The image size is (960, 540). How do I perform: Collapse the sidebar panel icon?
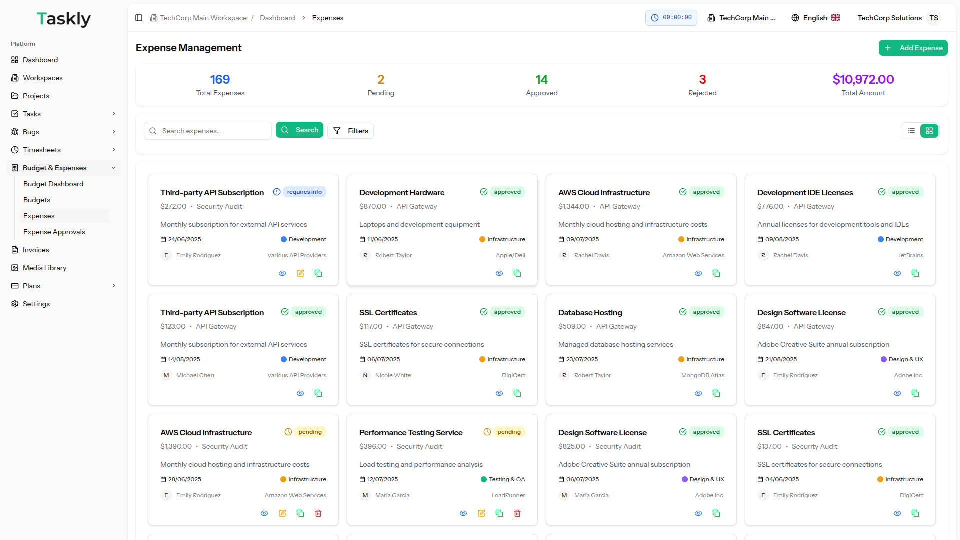pos(139,18)
